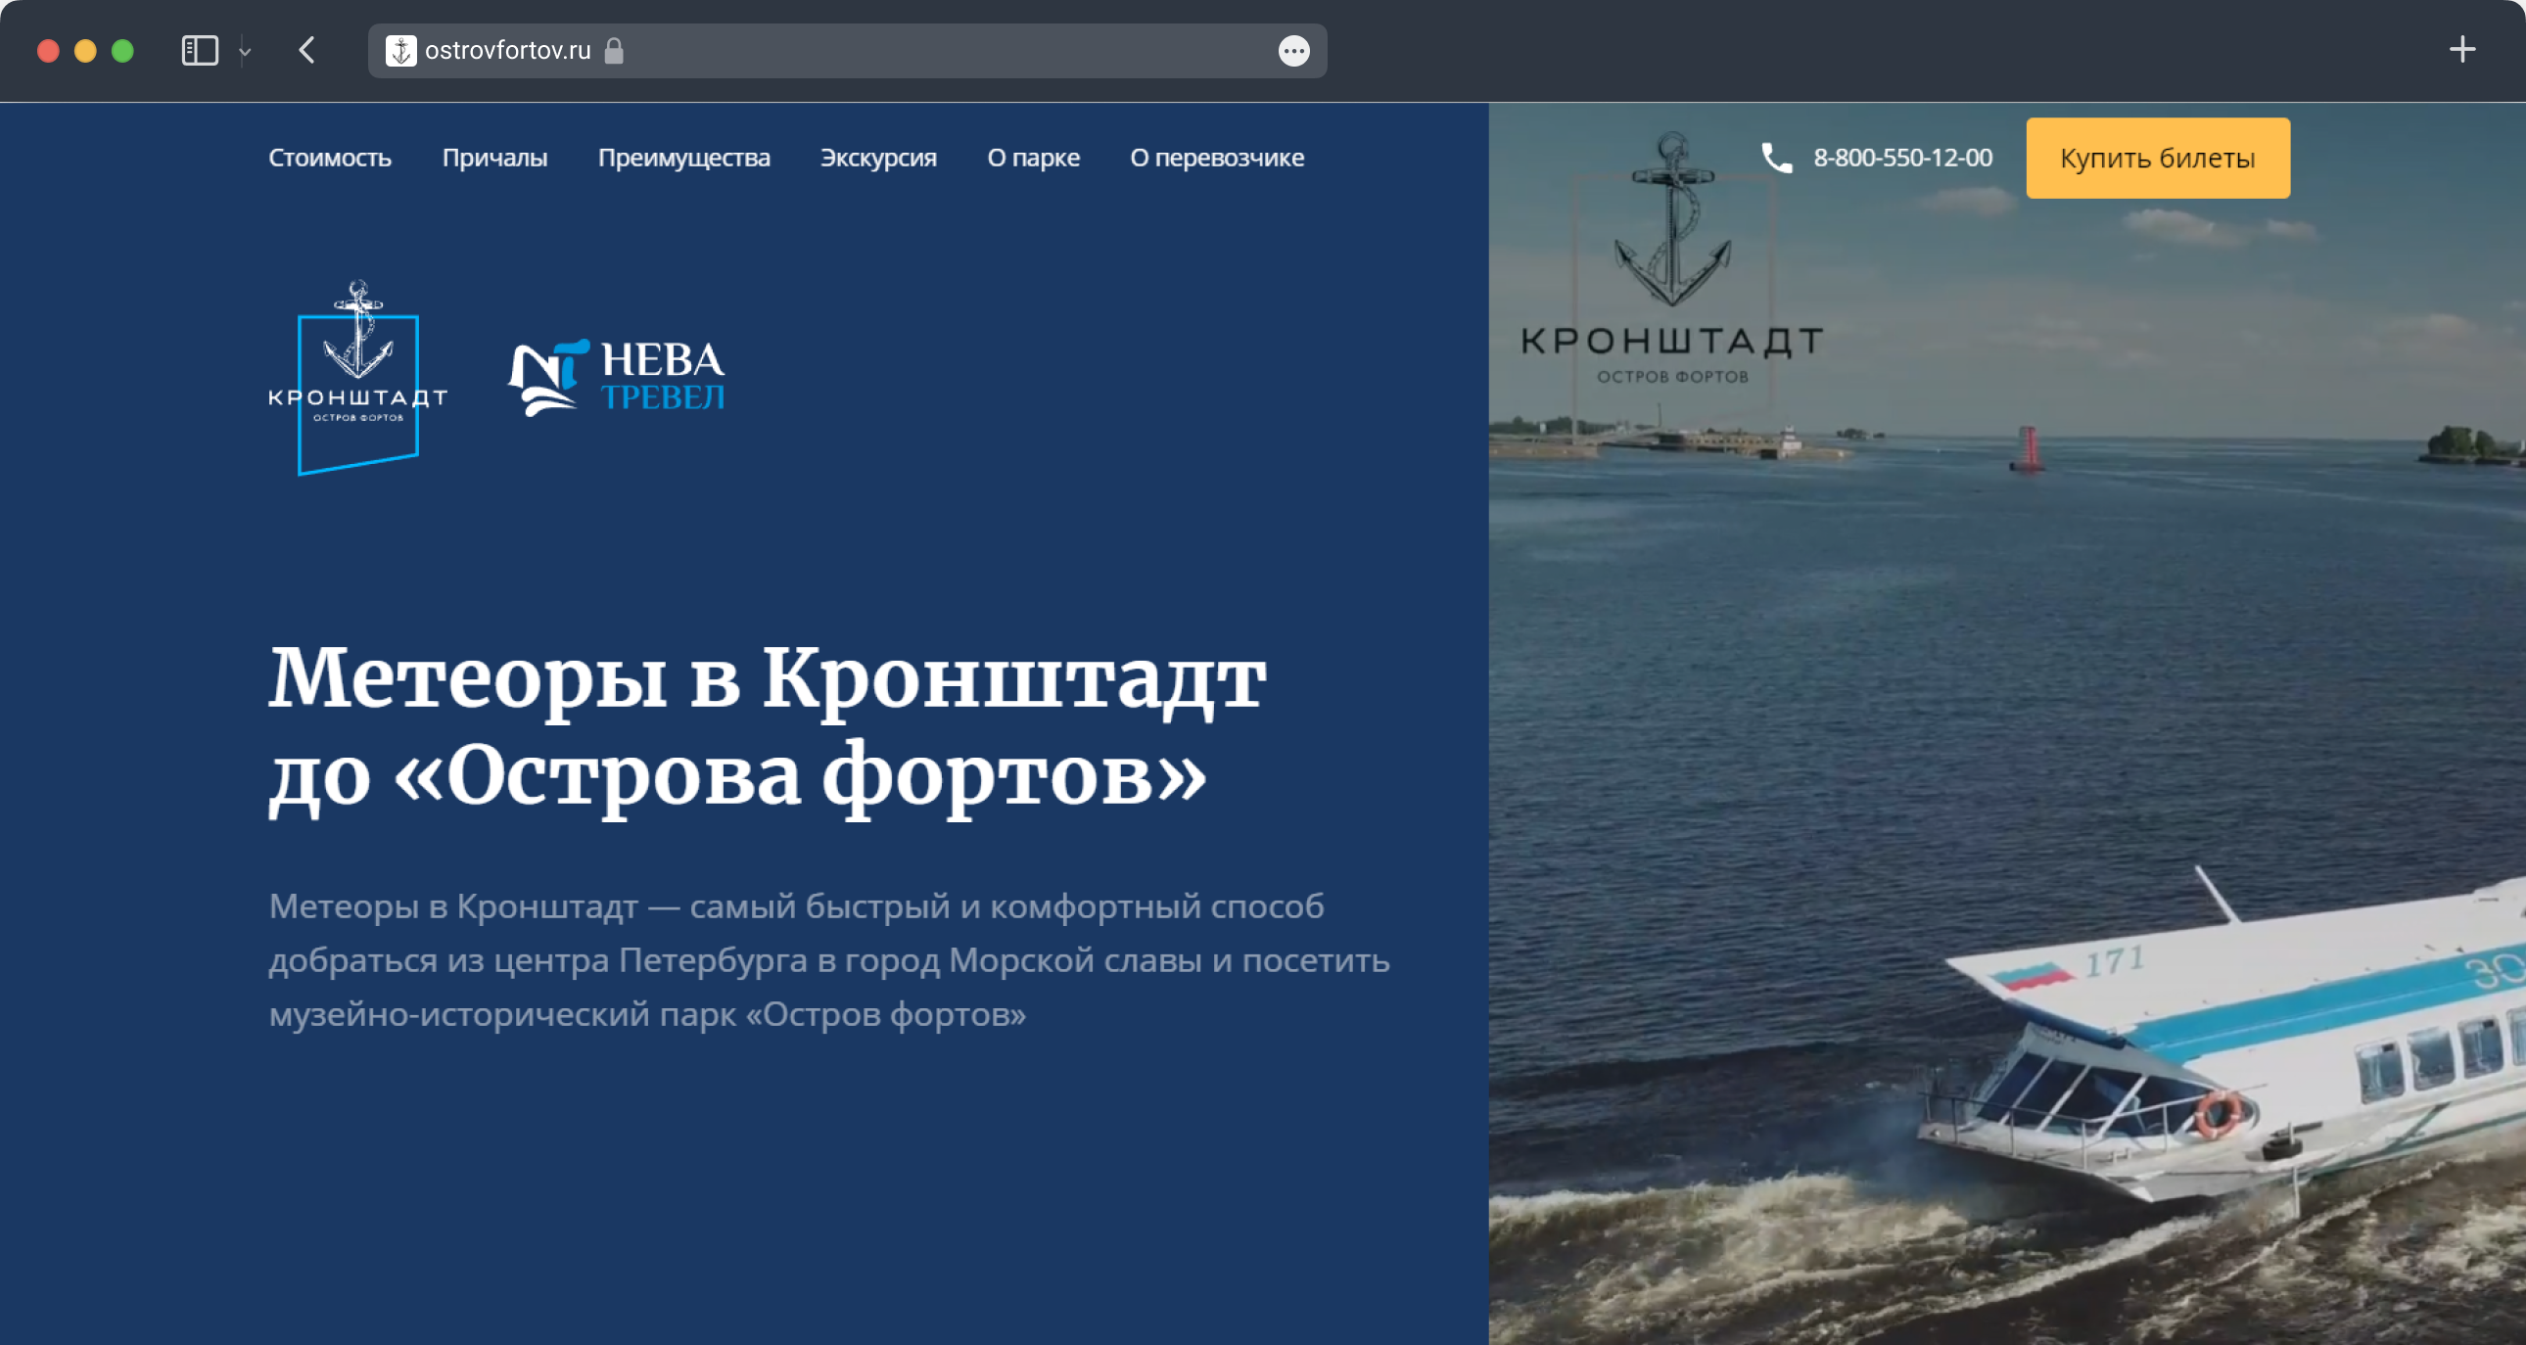Click the phone handset icon
The height and width of the screenshot is (1345, 2526).
[1776, 158]
